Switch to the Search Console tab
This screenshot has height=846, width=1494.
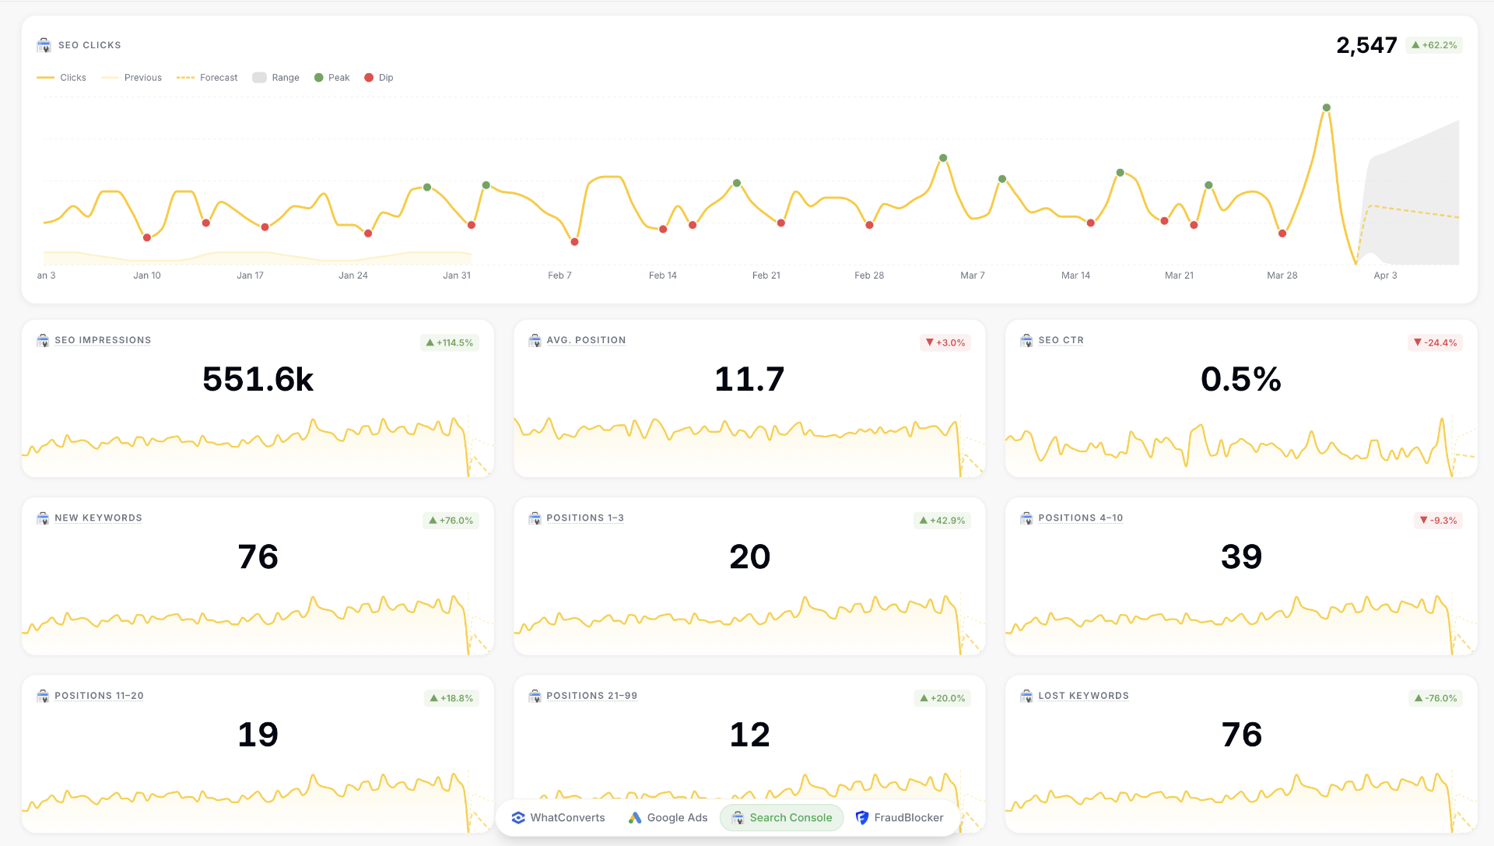[x=781, y=817]
